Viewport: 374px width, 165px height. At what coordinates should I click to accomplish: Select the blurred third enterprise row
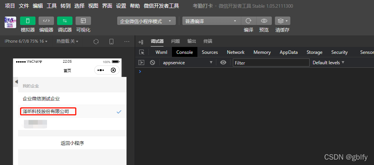(72, 124)
